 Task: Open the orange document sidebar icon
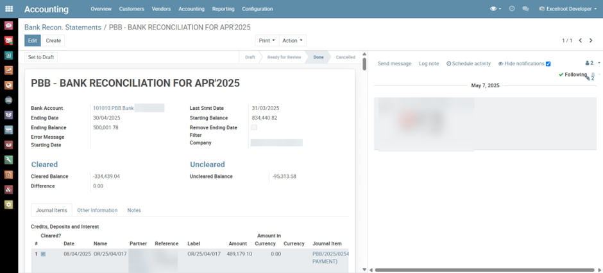click(x=9, y=175)
